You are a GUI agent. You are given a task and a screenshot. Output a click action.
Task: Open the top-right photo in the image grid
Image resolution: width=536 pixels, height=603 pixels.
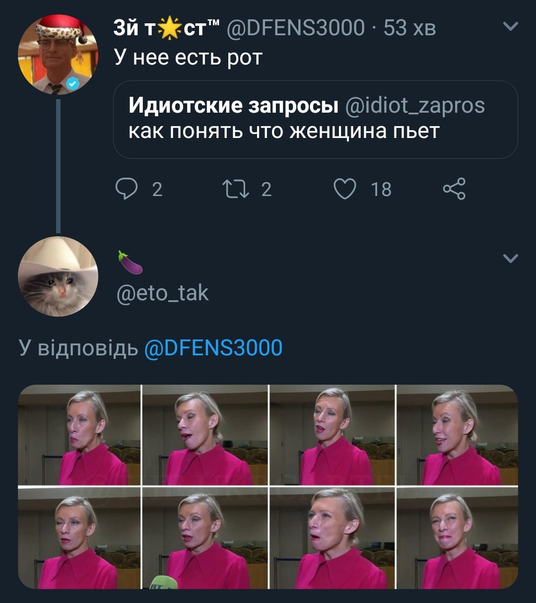tap(457, 435)
